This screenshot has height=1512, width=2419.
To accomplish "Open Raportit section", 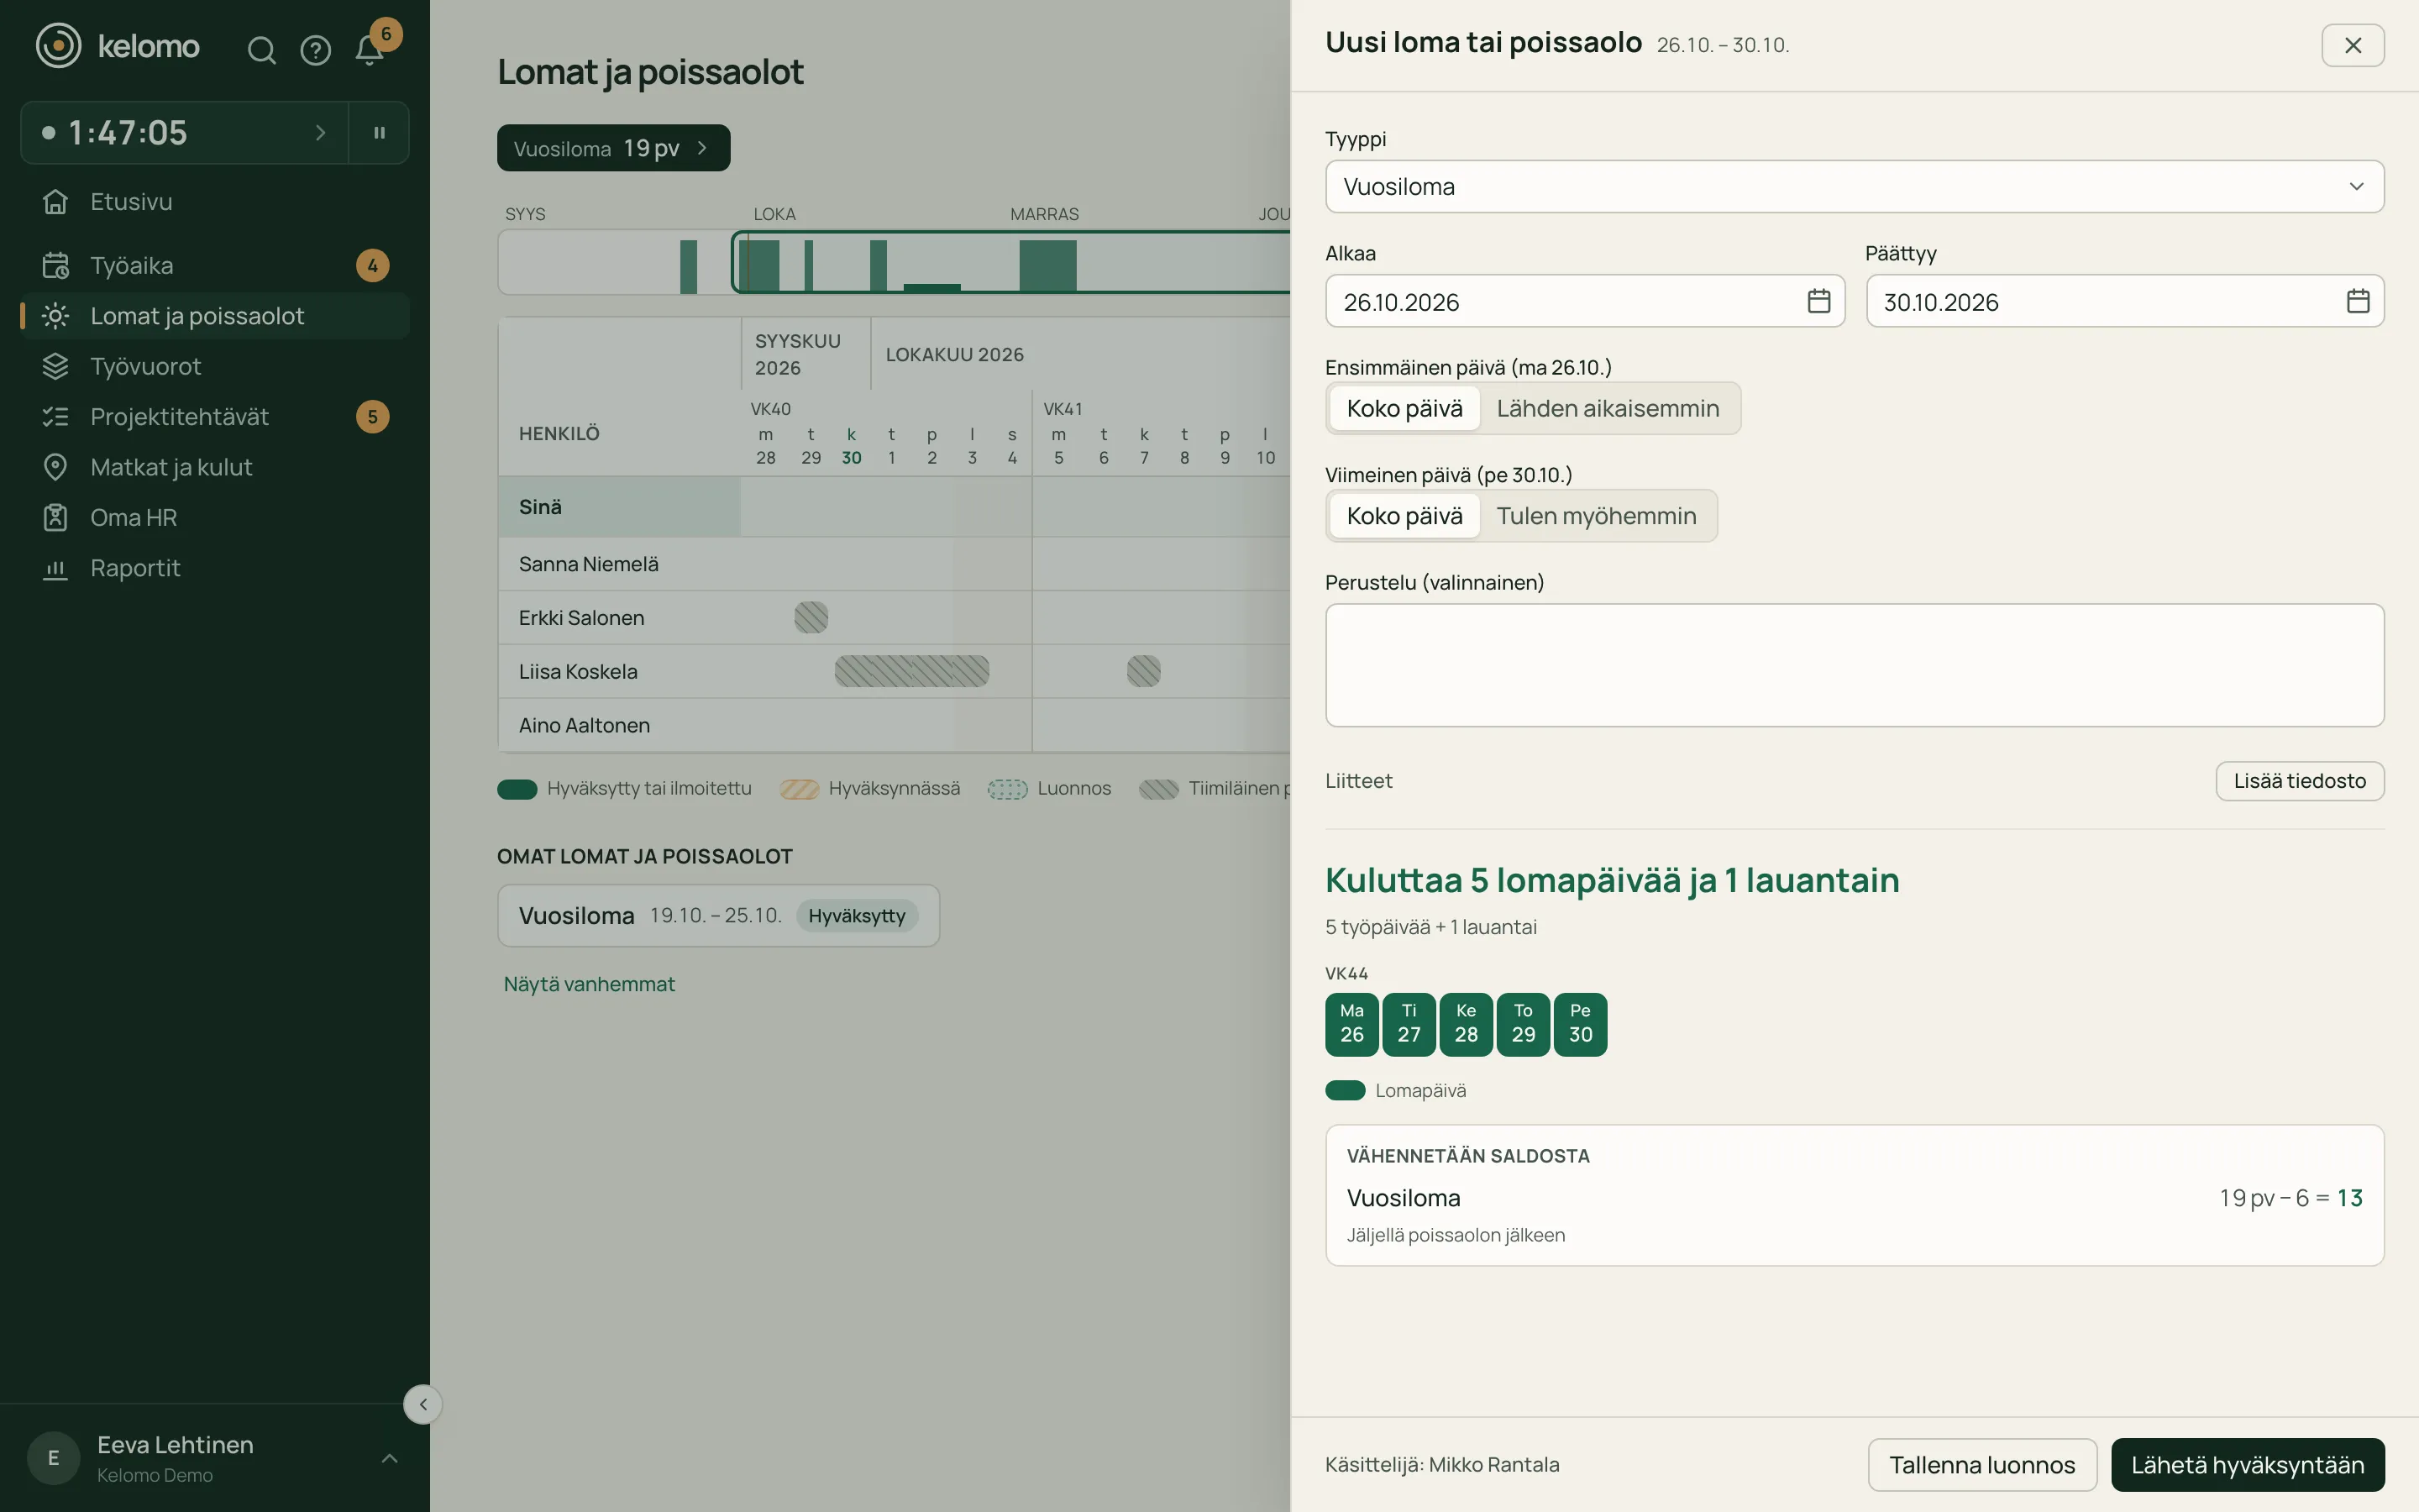I will point(215,568).
